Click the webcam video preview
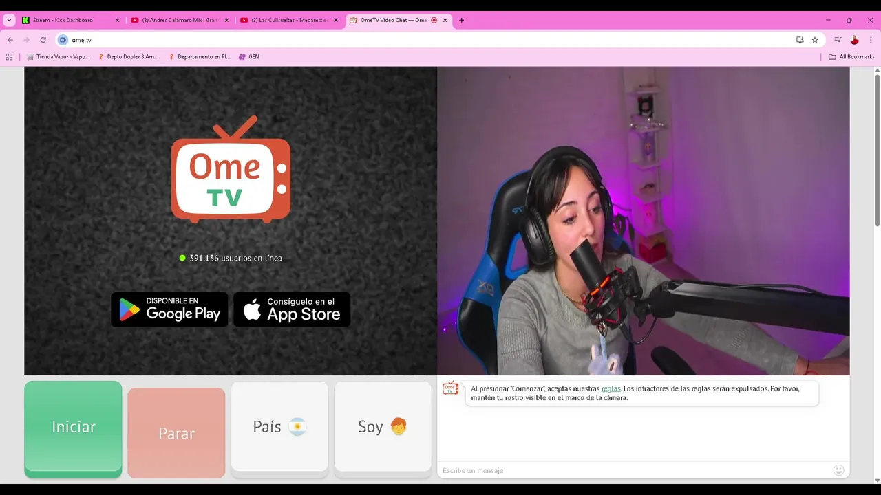The width and height of the screenshot is (881, 495). coord(643,221)
